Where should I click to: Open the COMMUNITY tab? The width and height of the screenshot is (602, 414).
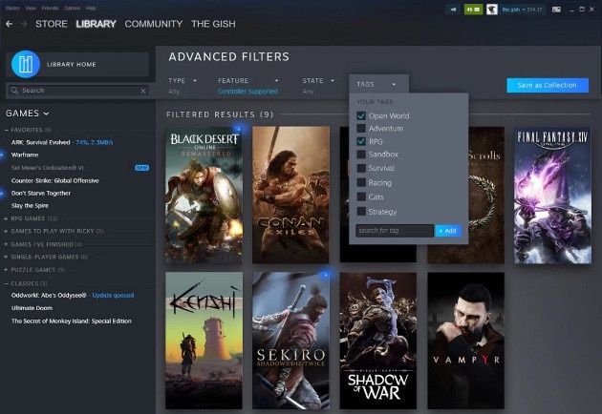[x=154, y=24]
